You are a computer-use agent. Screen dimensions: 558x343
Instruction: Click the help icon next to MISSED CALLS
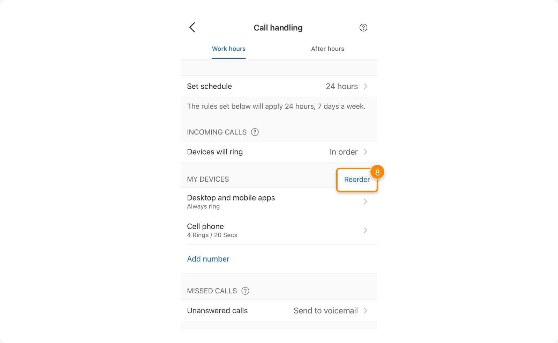point(246,291)
